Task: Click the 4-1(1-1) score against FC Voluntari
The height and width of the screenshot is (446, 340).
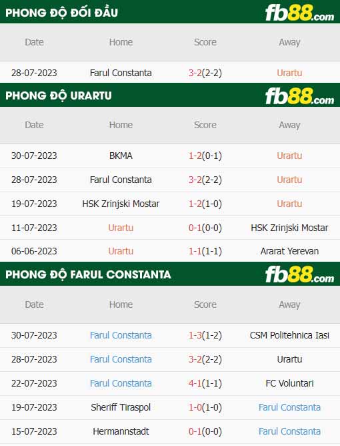Action: click(205, 383)
